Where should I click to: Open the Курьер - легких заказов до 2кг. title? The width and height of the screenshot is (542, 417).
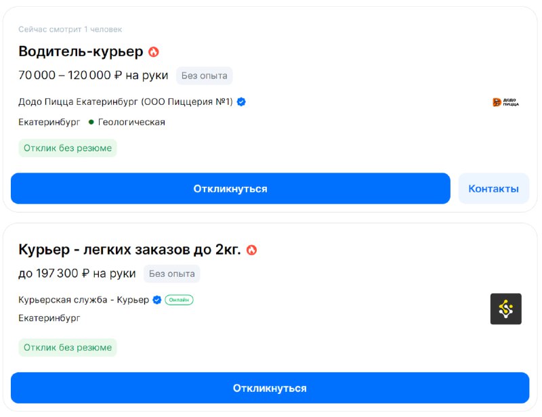129,249
